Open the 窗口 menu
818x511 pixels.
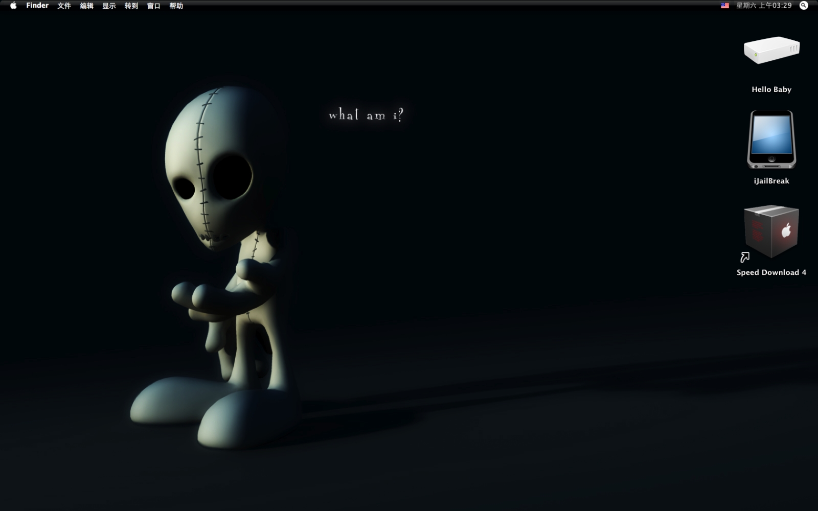click(x=154, y=6)
